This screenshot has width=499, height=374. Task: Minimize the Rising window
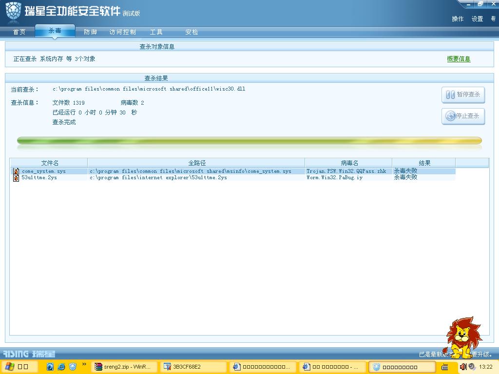[x=468, y=4]
